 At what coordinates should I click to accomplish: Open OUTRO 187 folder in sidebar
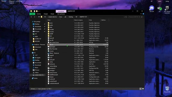point(37,39)
